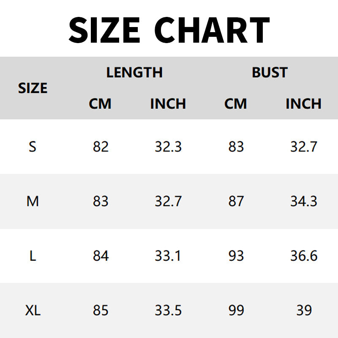Select the S size row label
Image resolution: width=338 pixels, height=338 pixels.
tap(33, 147)
